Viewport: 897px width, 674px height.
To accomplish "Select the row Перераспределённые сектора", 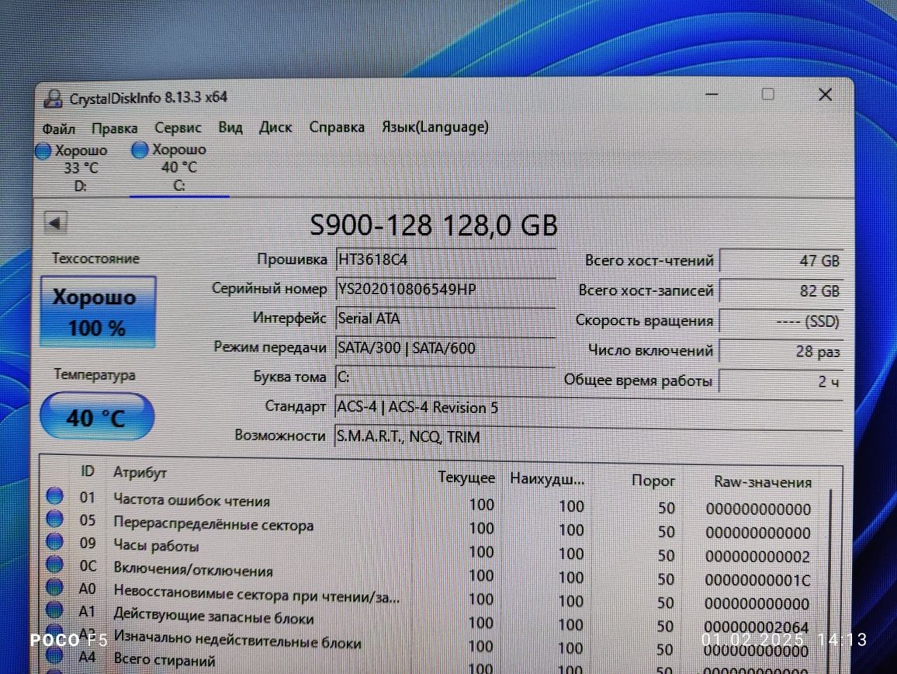I will click(429, 526).
